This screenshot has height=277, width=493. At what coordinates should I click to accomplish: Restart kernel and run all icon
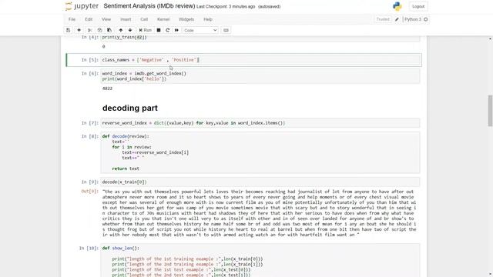coord(176,30)
